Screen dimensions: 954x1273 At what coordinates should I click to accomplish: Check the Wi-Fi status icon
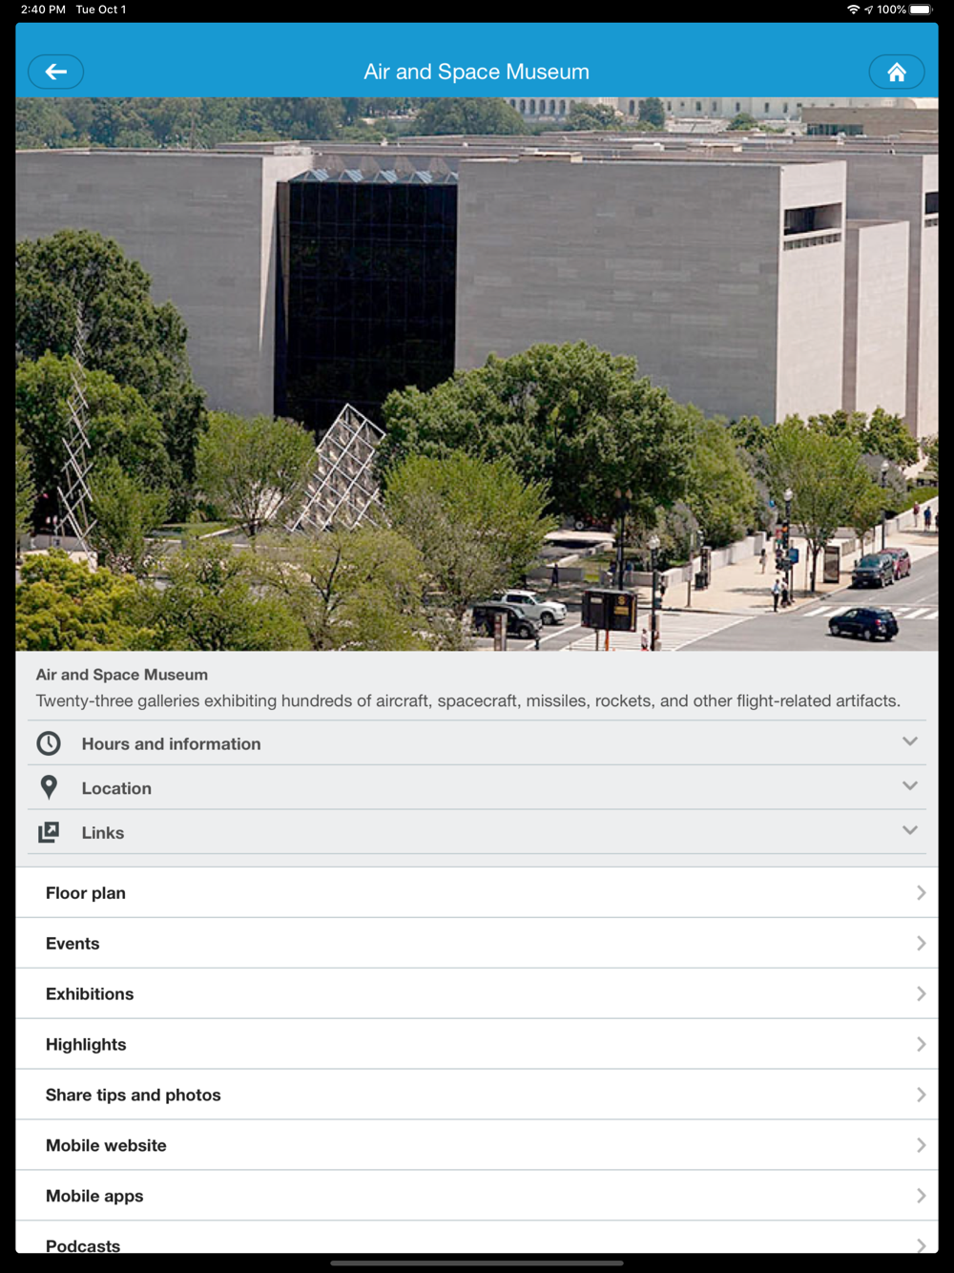853,10
